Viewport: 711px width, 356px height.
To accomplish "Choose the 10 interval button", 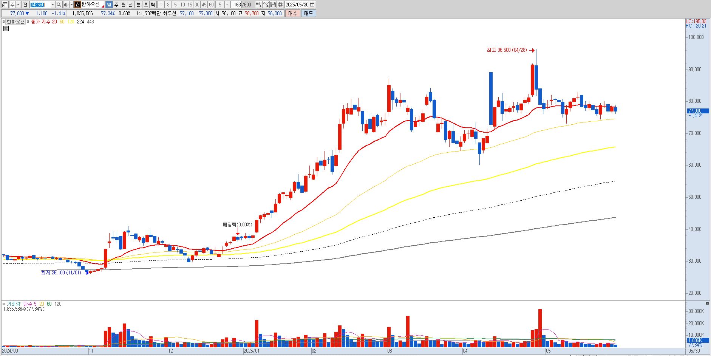I will [x=182, y=5].
